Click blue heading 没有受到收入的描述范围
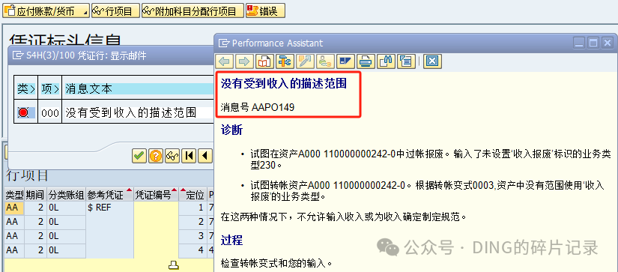The width and height of the screenshot is (618, 272). pyautogui.click(x=283, y=84)
